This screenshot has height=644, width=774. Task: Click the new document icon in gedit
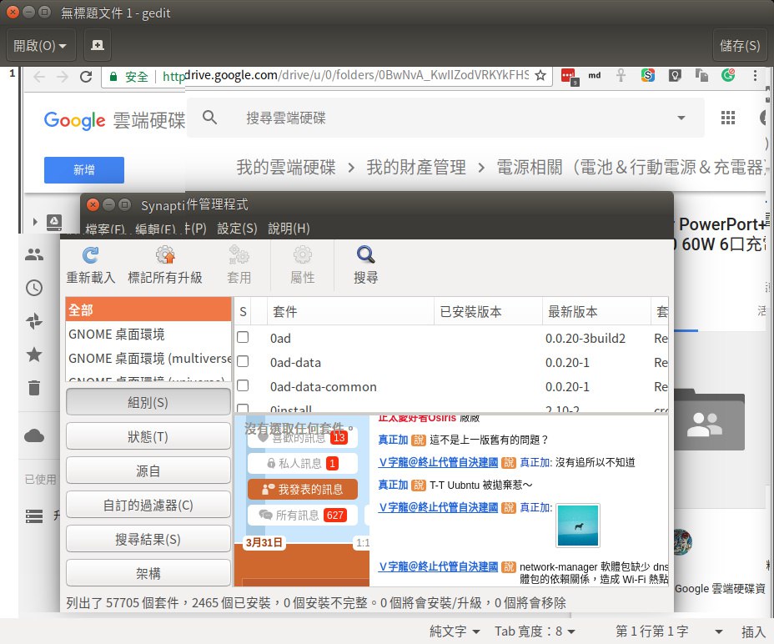[x=98, y=45]
